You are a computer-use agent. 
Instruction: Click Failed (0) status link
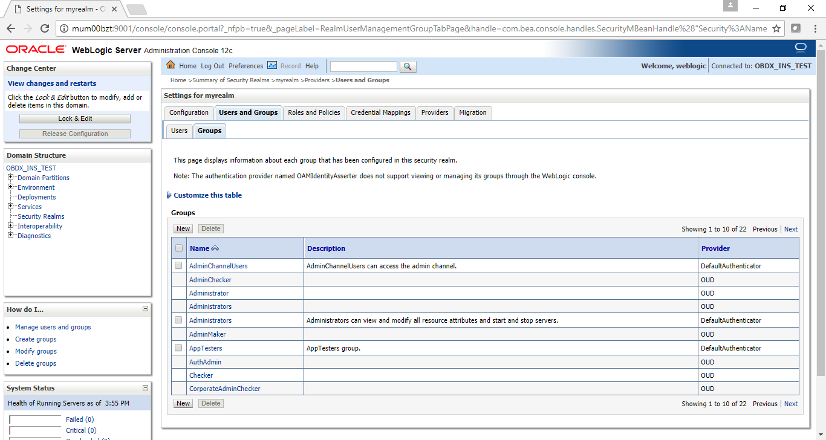(80, 419)
